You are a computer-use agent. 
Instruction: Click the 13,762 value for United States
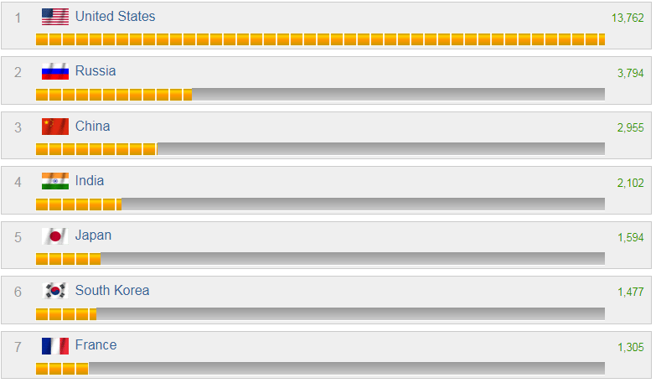click(628, 18)
